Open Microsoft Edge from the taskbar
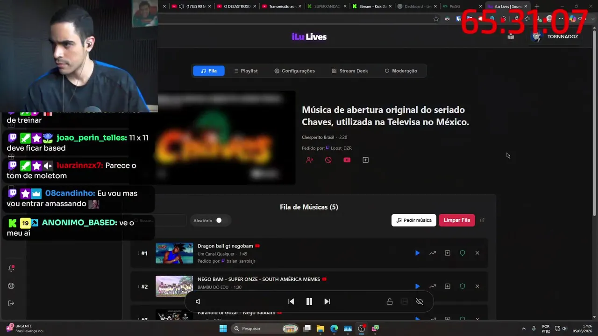This screenshot has width=598, height=336. (334, 329)
